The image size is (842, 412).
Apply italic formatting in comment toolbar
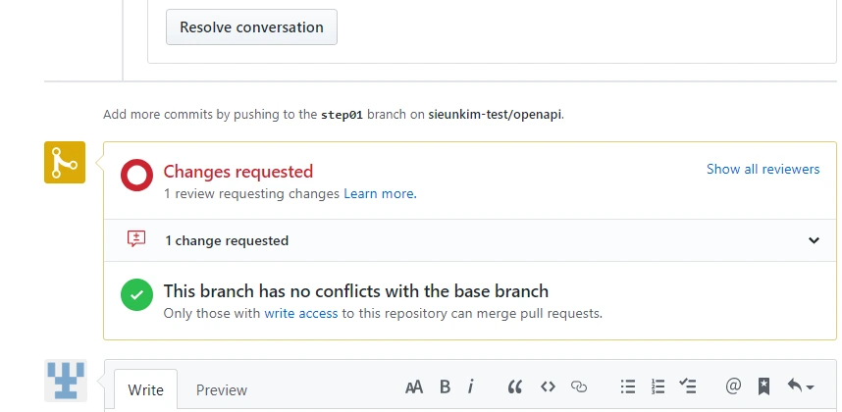pyautogui.click(x=471, y=387)
